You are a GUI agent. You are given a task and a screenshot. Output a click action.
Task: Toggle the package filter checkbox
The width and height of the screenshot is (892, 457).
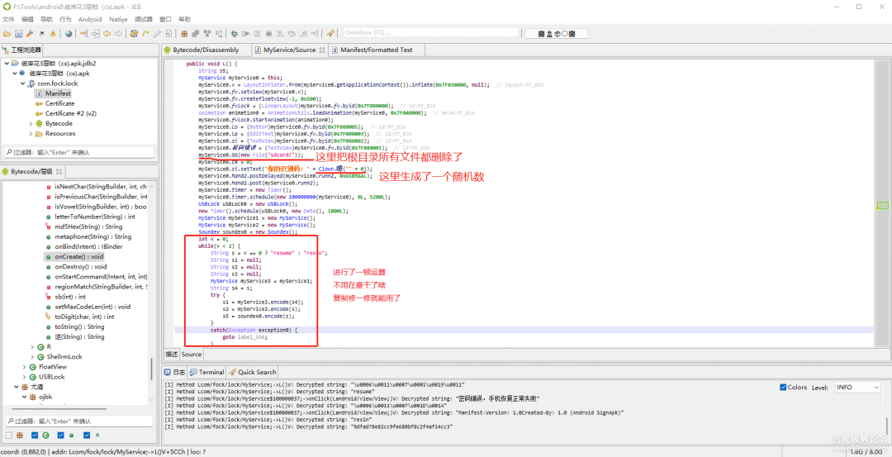tap(8, 436)
